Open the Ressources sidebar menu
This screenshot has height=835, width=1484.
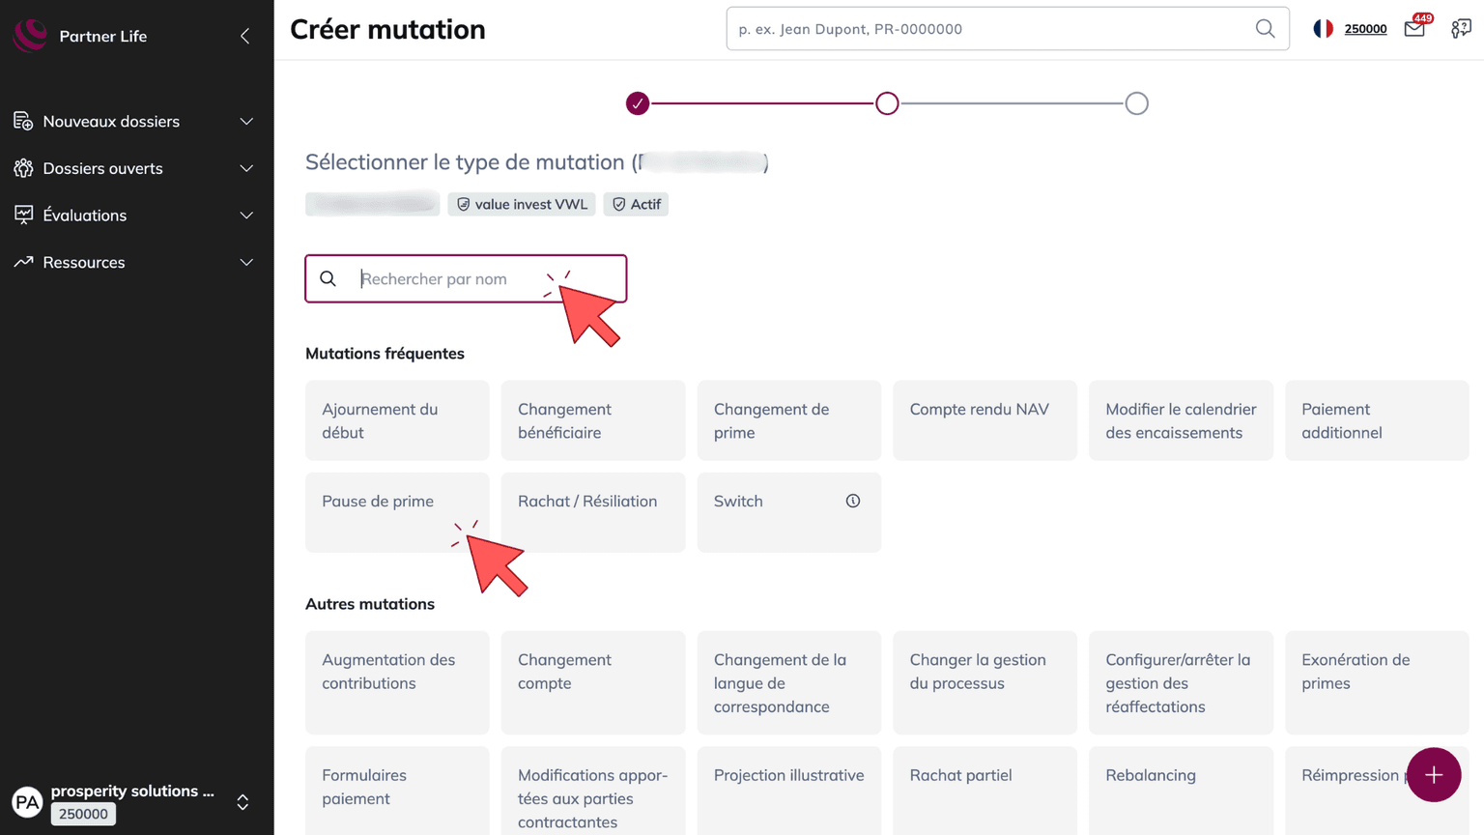pyautogui.click(x=133, y=262)
